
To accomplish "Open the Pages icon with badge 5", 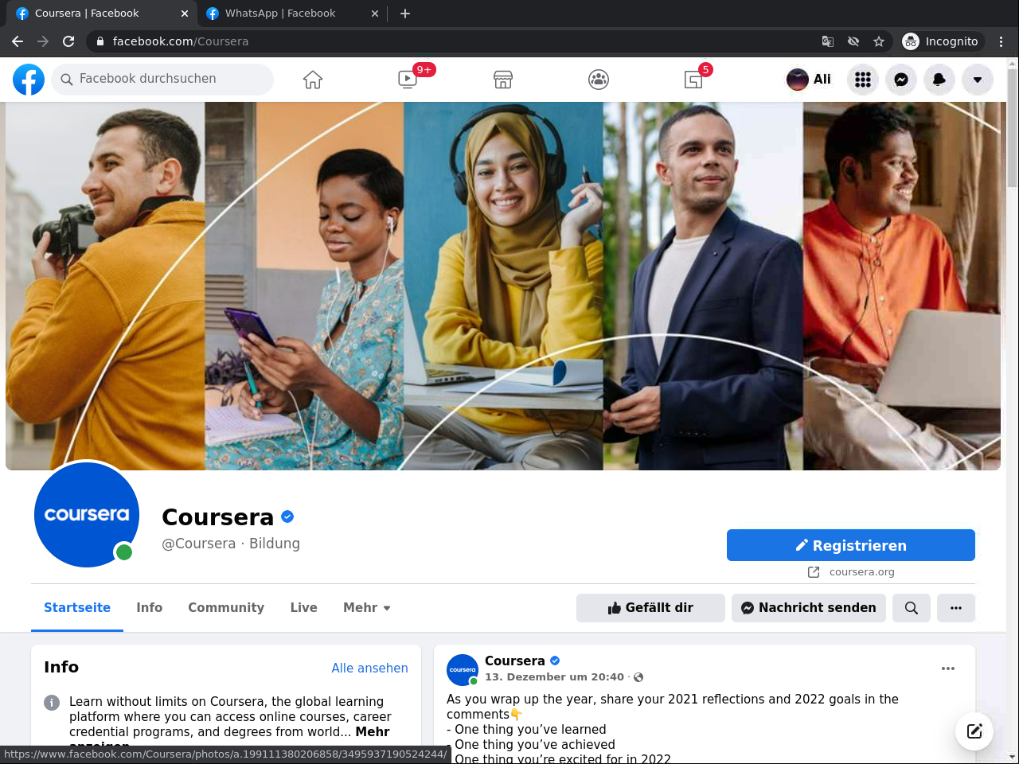I will coord(693,80).
